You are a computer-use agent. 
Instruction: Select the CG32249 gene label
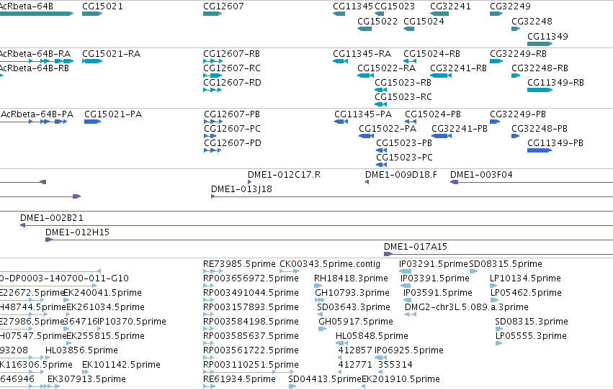[x=510, y=6]
